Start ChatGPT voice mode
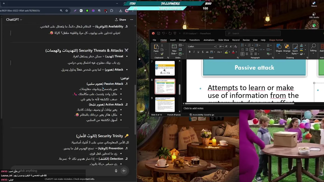The height and width of the screenshot is (182, 324). 124,171
